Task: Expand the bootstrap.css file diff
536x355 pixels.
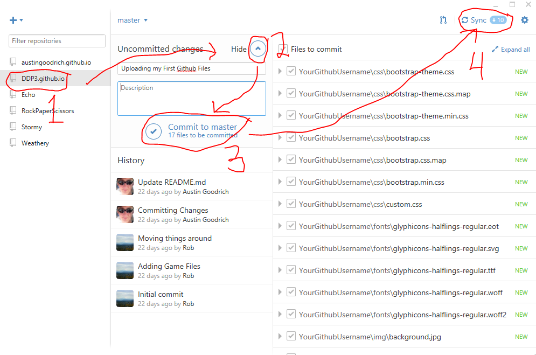Action: 280,138
